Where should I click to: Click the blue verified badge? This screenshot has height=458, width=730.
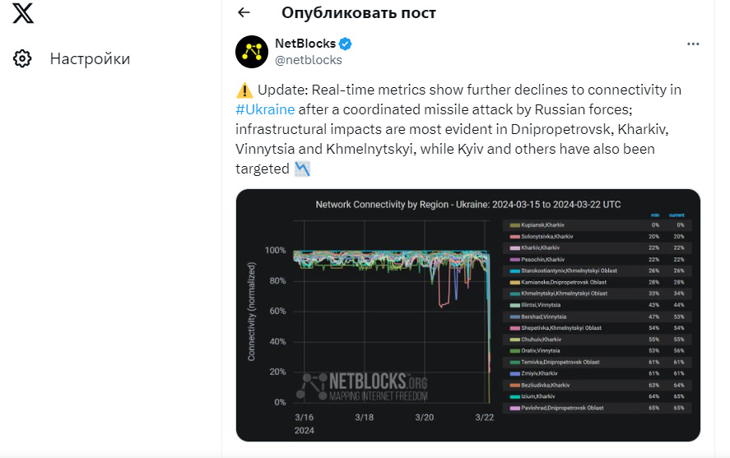[x=347, y=44]
